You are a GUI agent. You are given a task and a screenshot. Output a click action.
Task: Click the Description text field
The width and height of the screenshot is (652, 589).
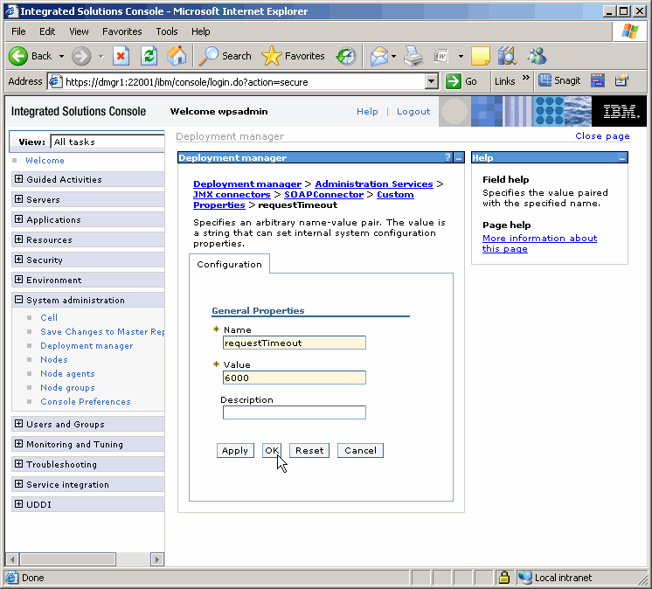294,412
